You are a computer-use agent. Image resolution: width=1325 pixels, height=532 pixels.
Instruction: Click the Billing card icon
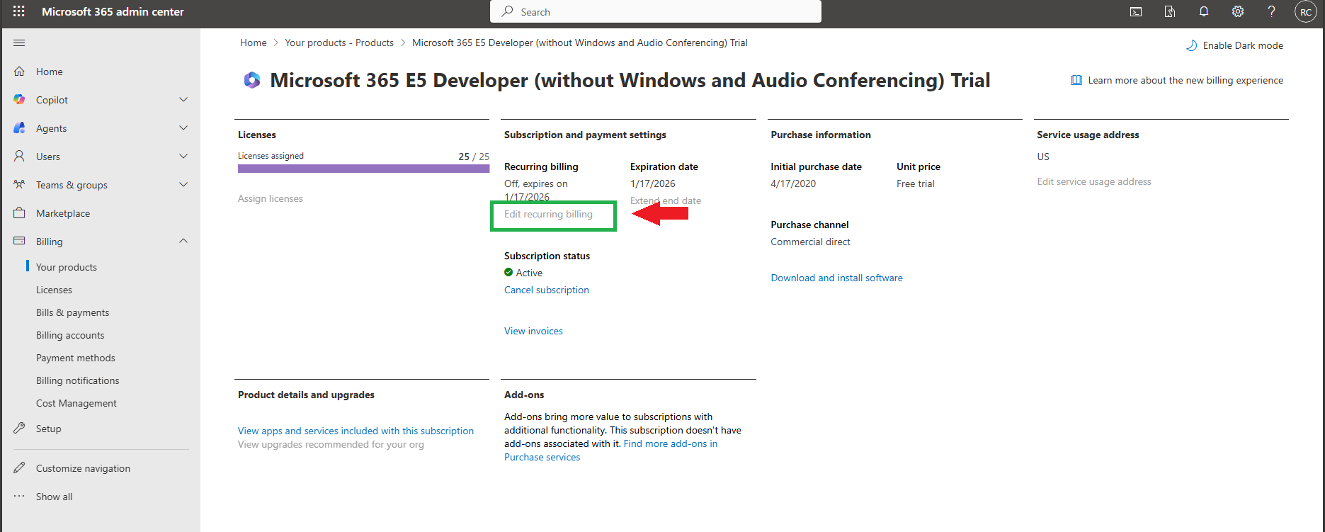coord(19,242)
